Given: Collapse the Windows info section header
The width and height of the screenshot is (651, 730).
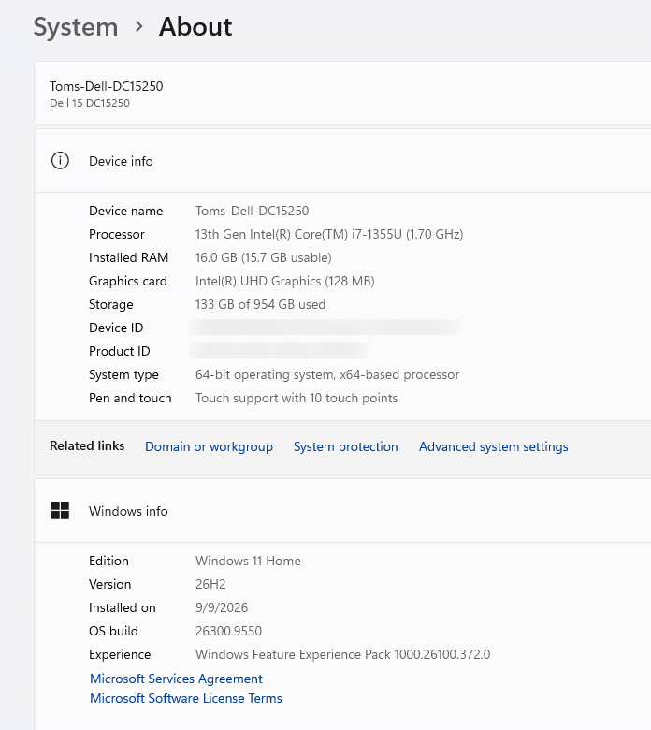Looking at the screenshot, I should pyautogui.click(x=342, y=511).
